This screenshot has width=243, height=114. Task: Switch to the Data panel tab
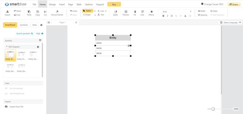click(x=35, y=25)
